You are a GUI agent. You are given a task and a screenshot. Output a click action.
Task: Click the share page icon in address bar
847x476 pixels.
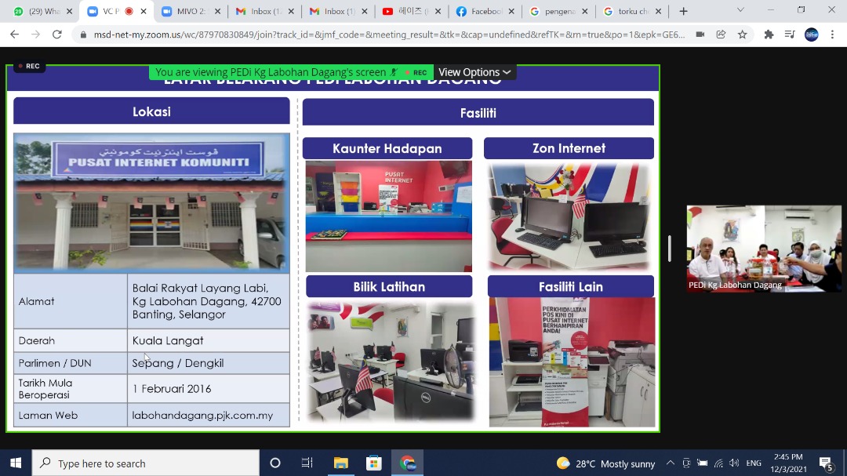pos(721,35)
